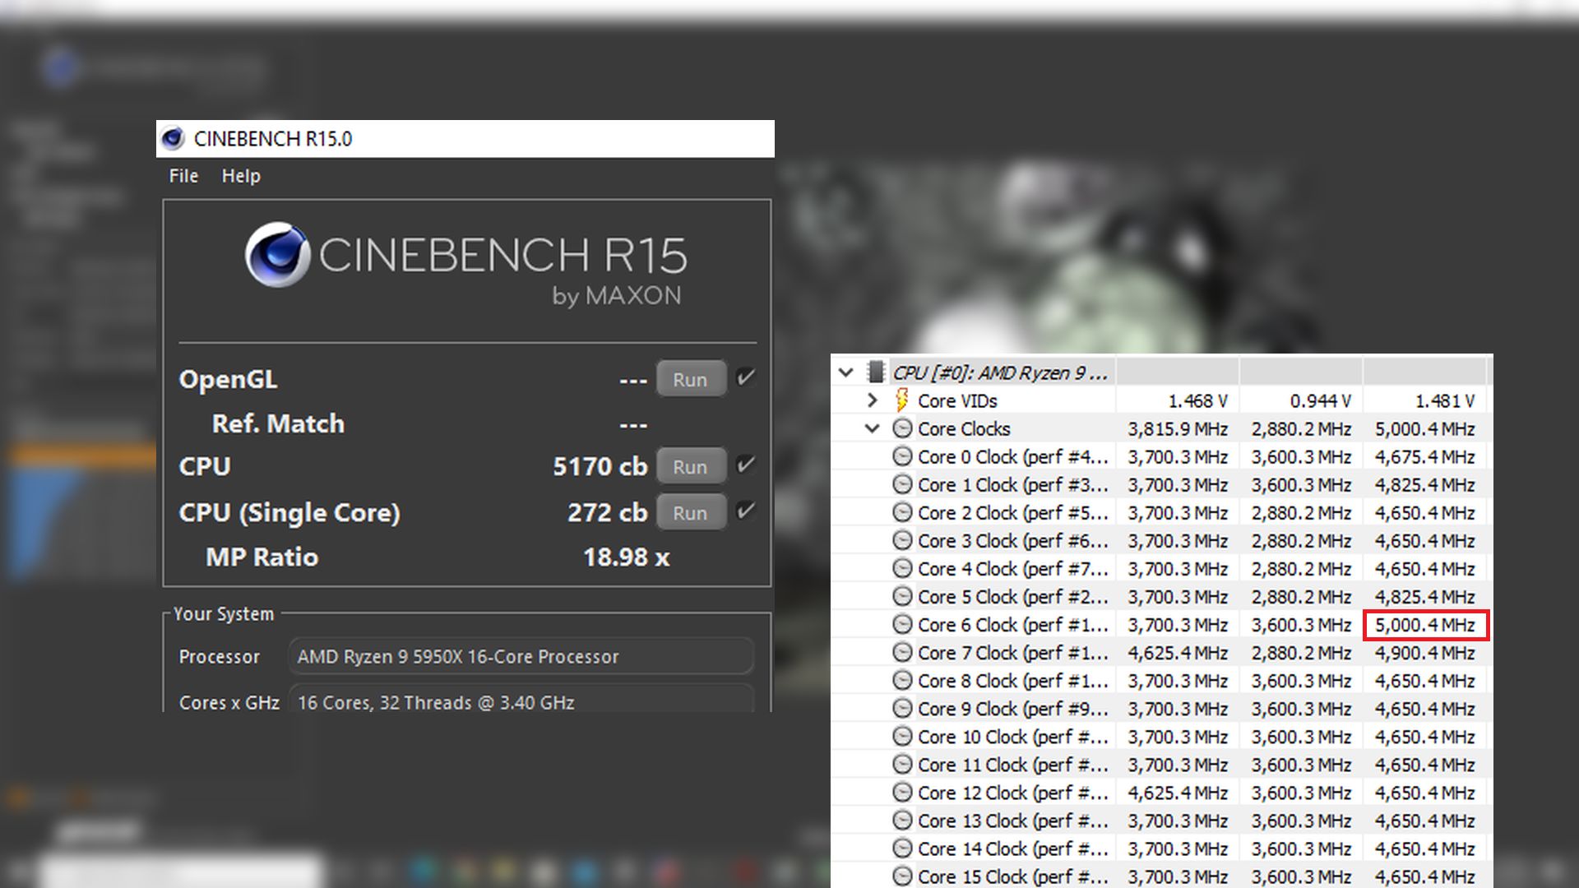Open the Help menu in Cinebench
This screenshot has width=1579, height=888.
point(241,176)
